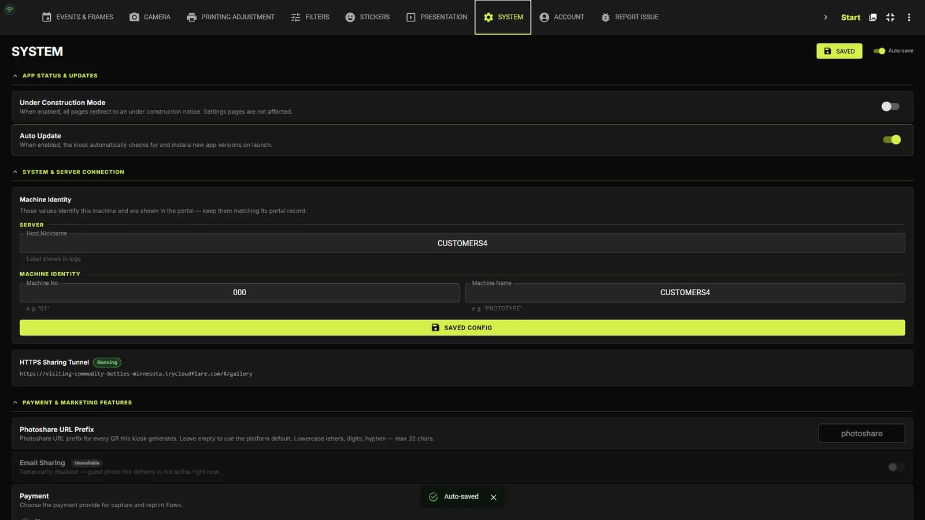Go to the Printing Adjustment tab
The height and width of the screenshot is (520, 925).
point(231,17)
